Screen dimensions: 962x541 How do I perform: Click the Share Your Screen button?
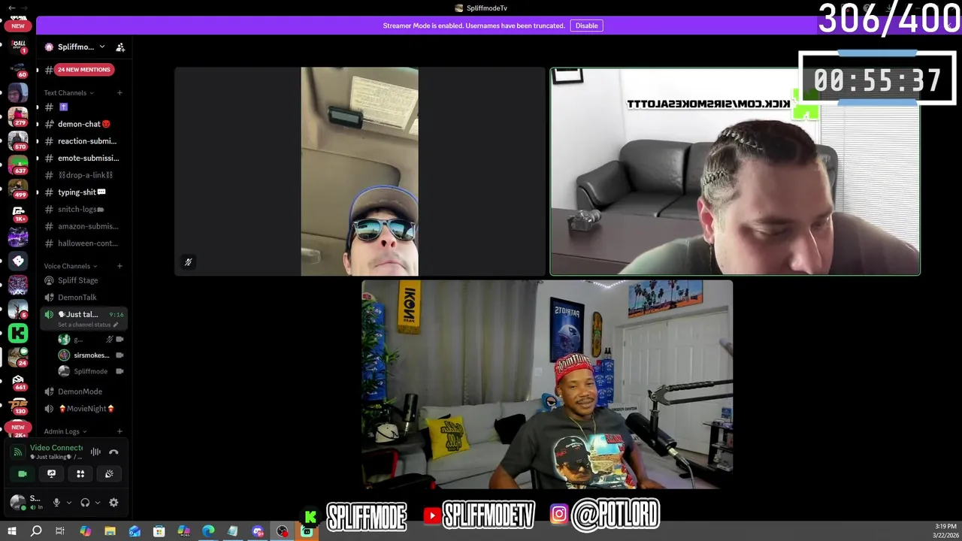point(51,473)
